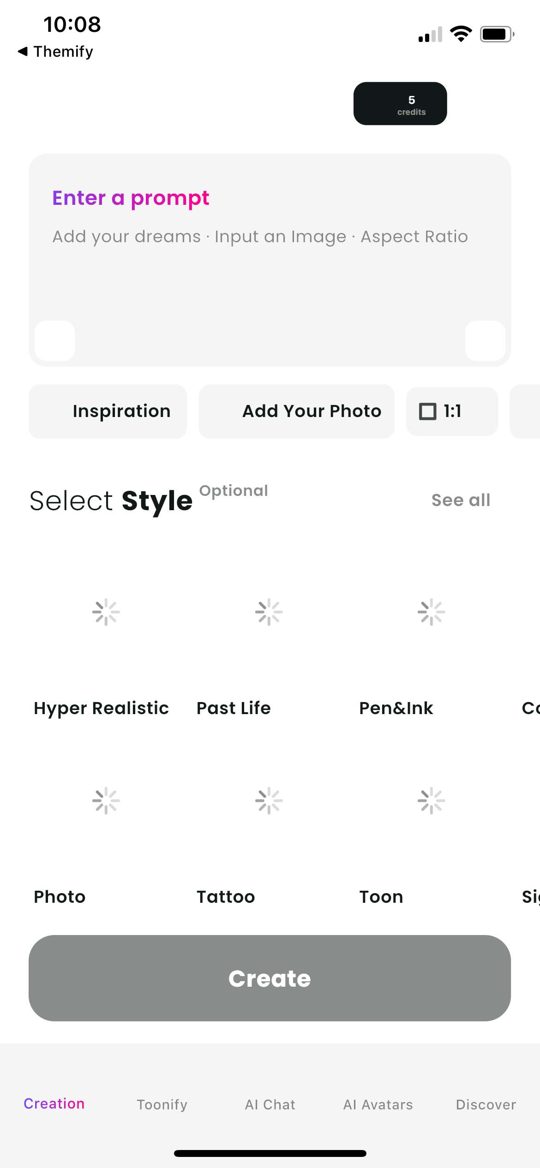540x1168 pixels.
Task: Switch to the Toonify tab
Action: pos(162,1104)
